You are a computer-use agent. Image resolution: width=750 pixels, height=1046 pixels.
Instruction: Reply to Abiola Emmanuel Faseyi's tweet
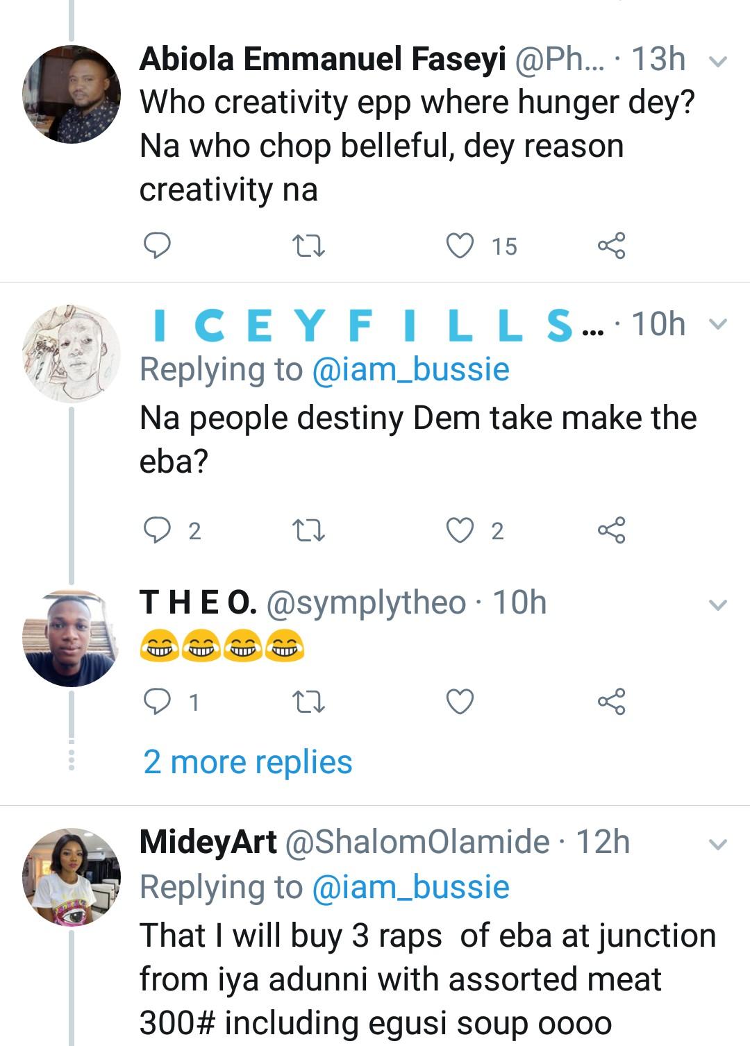pos(157,246)
